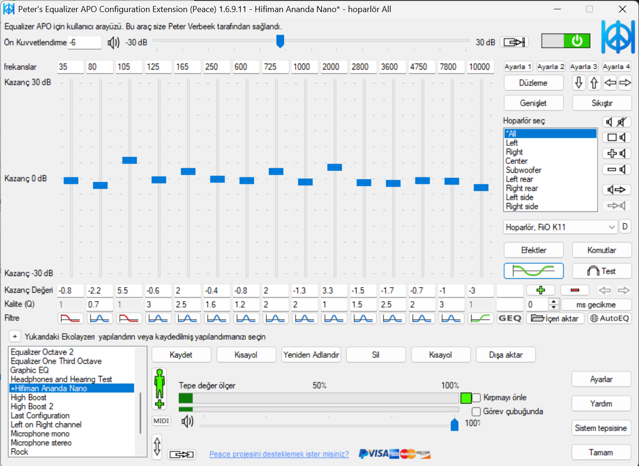Screen dimensions: 639x466
Task: Export the configuration with Dışa aktar
Action: coord(506,354)
